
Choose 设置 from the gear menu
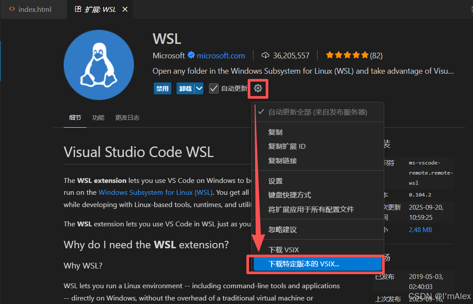tap(318, 181)
